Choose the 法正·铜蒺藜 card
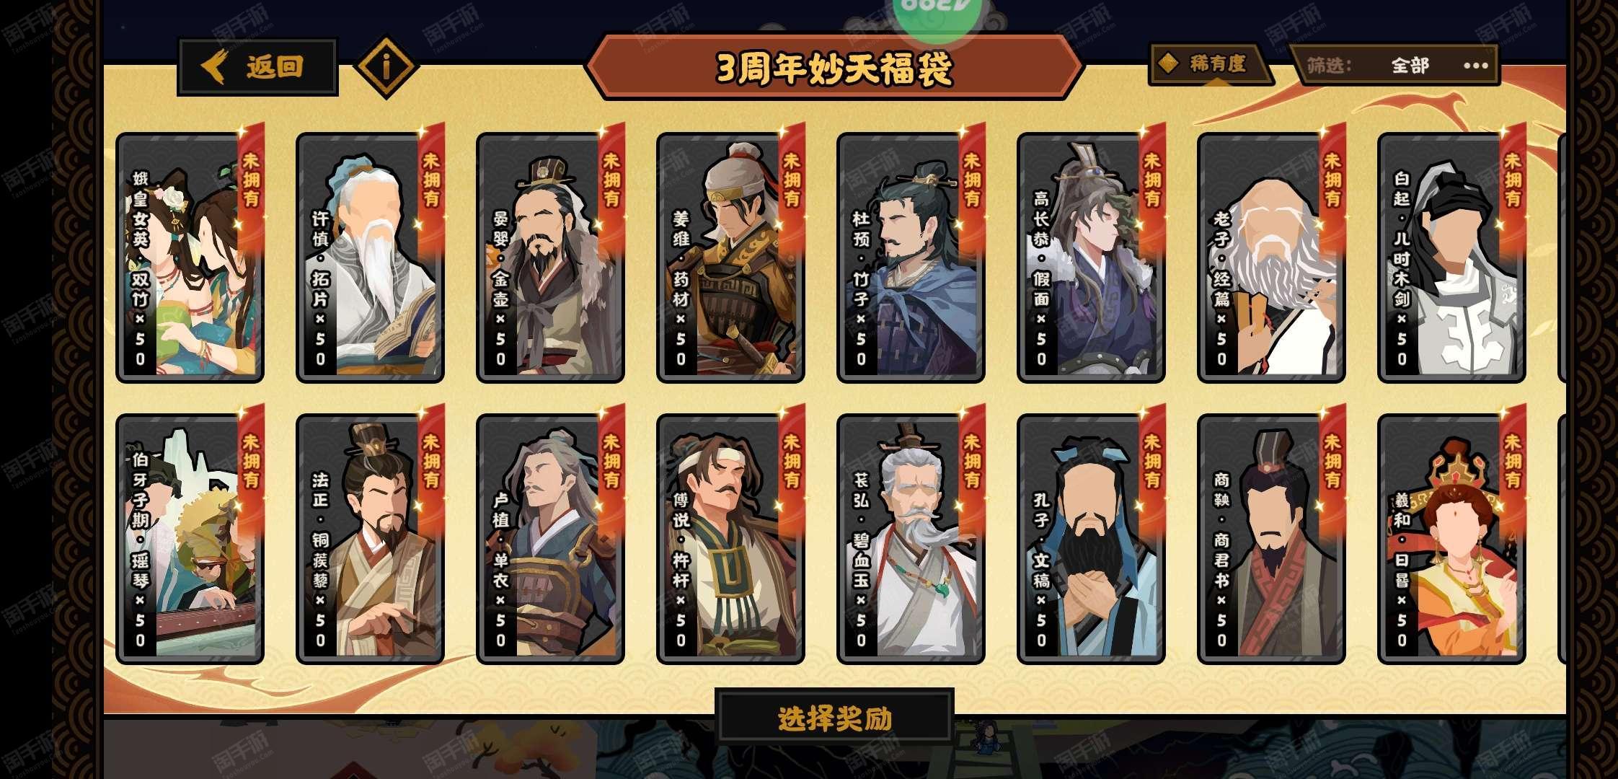 point(370,539)
